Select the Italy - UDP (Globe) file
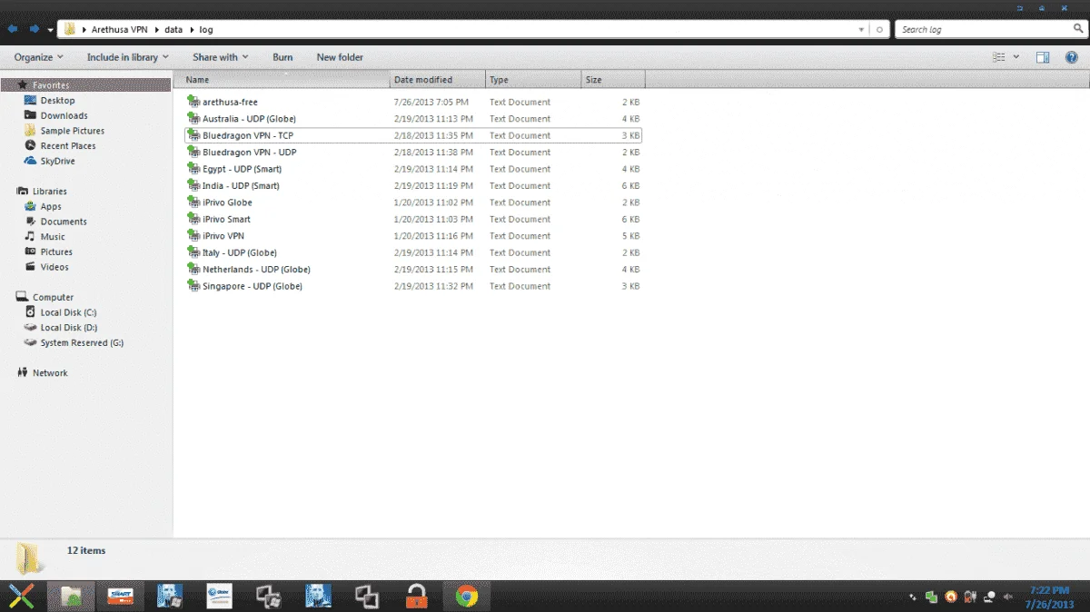Screen dimensions: 1090x612 click(239, 252)
